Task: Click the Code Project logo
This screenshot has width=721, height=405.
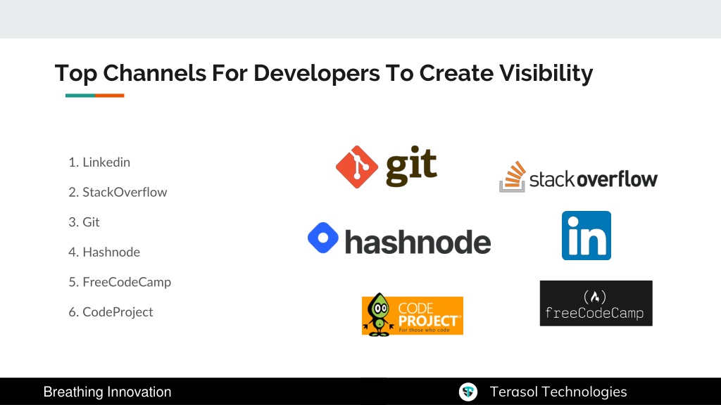Action: point(413,315)
